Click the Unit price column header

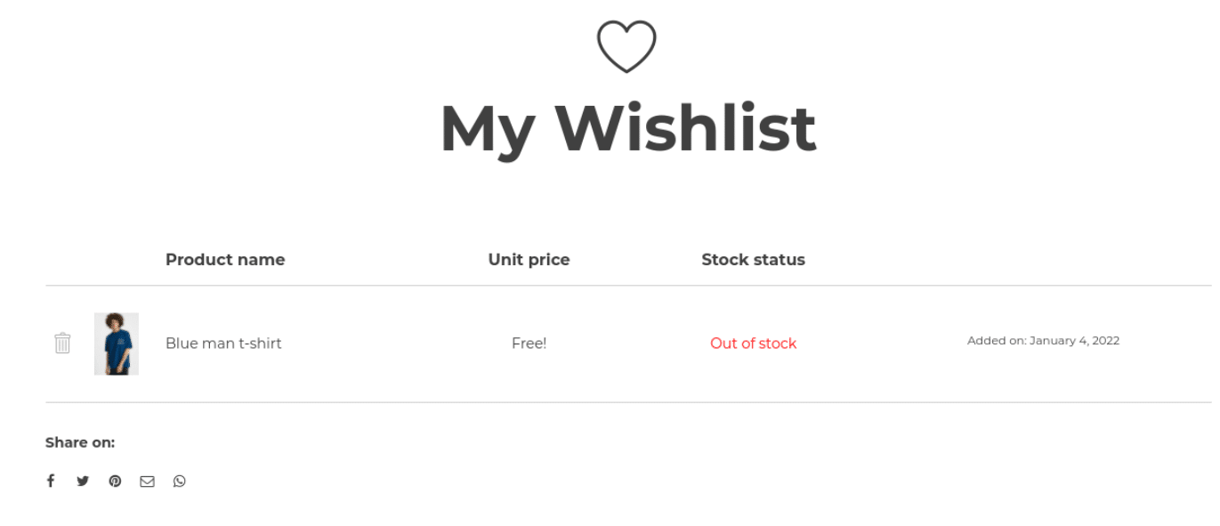[529, 259]
